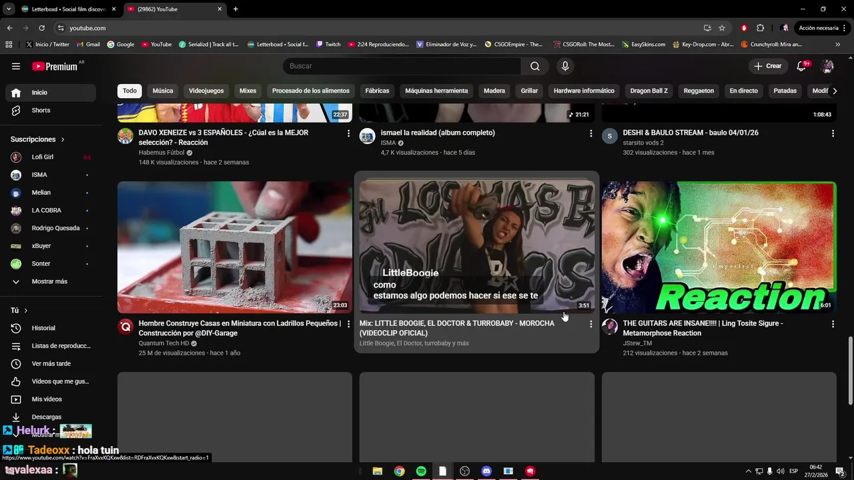
Task: Open Discord from taskbar
Action: coord(486,471)
